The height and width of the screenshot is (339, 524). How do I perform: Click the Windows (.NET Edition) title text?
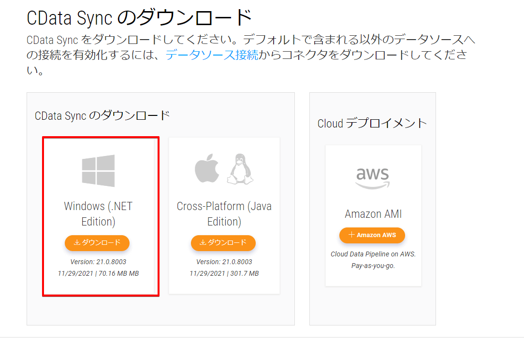(98, 214)
